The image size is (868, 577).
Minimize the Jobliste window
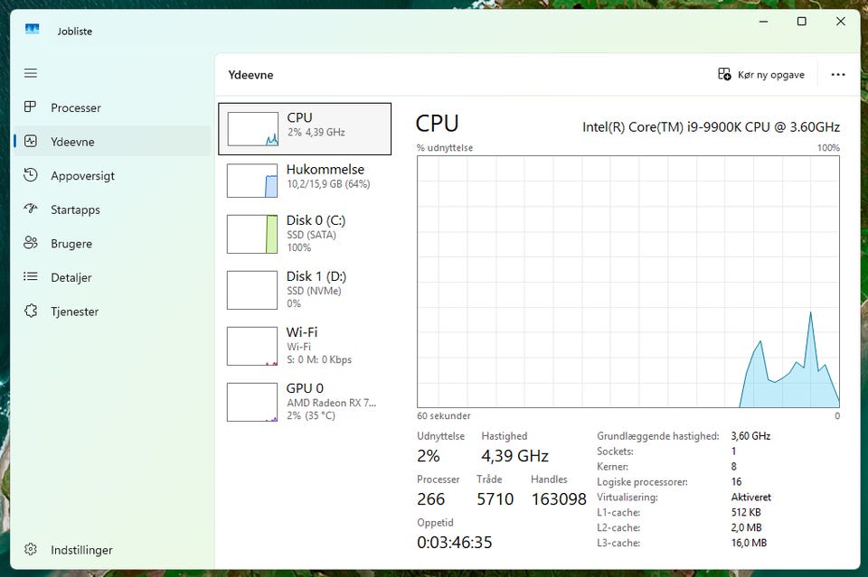[763, 22]
